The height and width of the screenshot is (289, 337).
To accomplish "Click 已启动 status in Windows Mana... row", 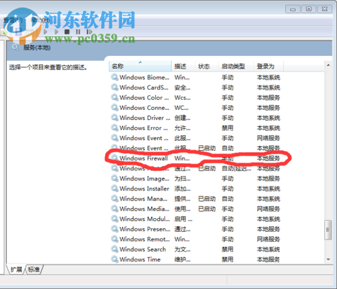I will (x=207, y=199).
